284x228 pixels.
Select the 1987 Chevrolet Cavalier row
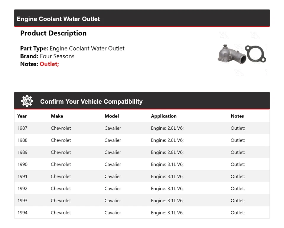(x=142, y=128)
